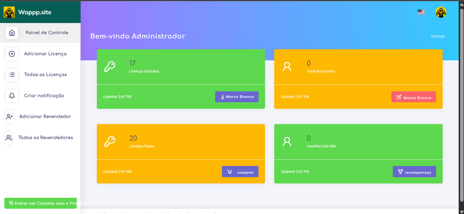Click the home icon in sidebar
The image size is (464, 214).
pyautogui.click(x=12, y=33)
